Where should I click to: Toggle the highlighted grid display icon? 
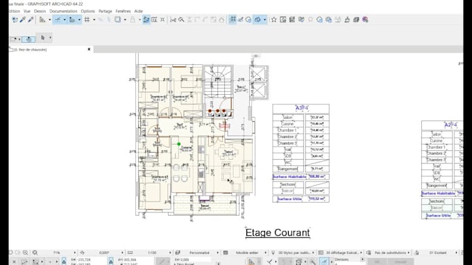click(x=233, y=20)
